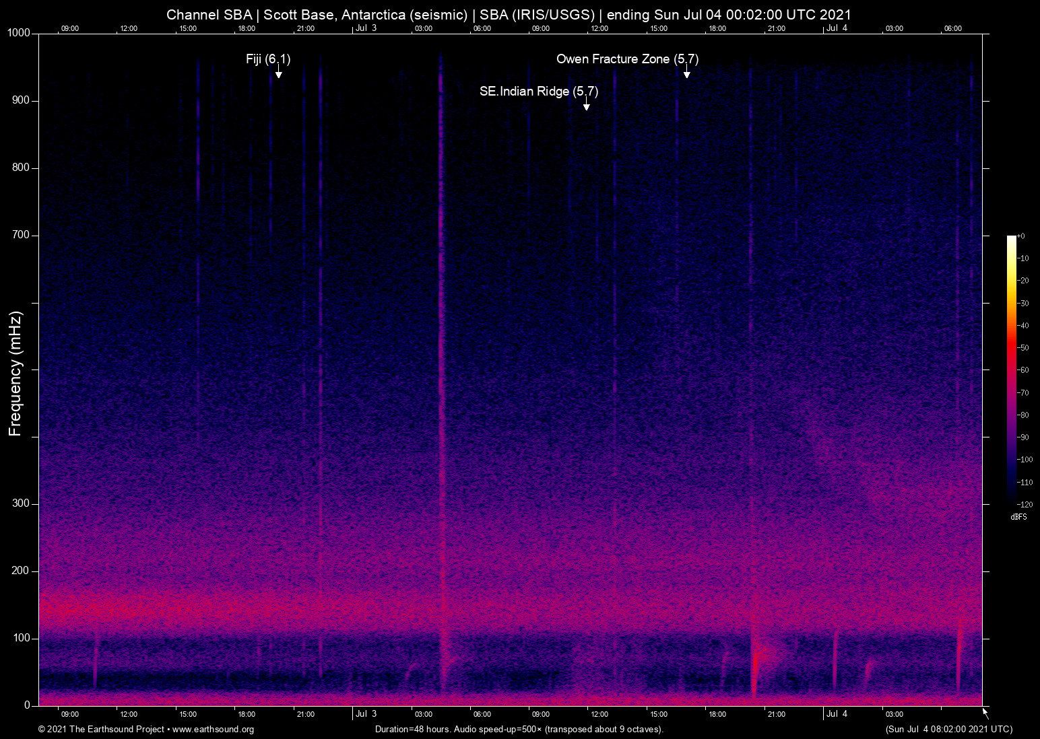Click the arrow marker below Fiji (6.1)
This screenshot has width=1040, height=739.
click(278, 73)
